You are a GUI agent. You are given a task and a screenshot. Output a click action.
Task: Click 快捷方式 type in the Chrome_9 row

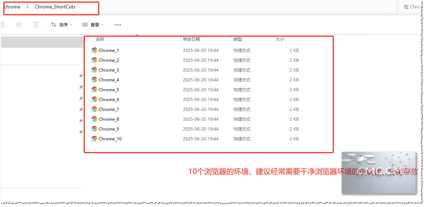pos(242,129)
